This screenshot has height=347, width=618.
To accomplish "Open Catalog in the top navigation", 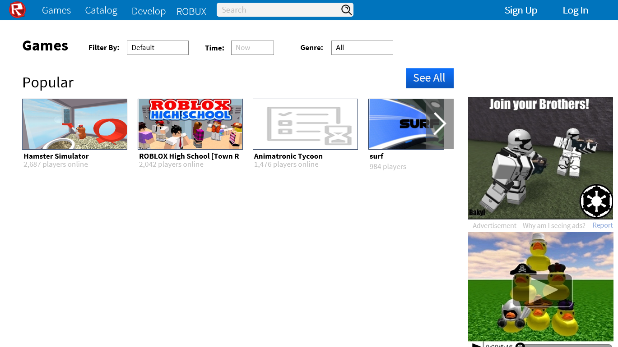I will coord(101,10).
